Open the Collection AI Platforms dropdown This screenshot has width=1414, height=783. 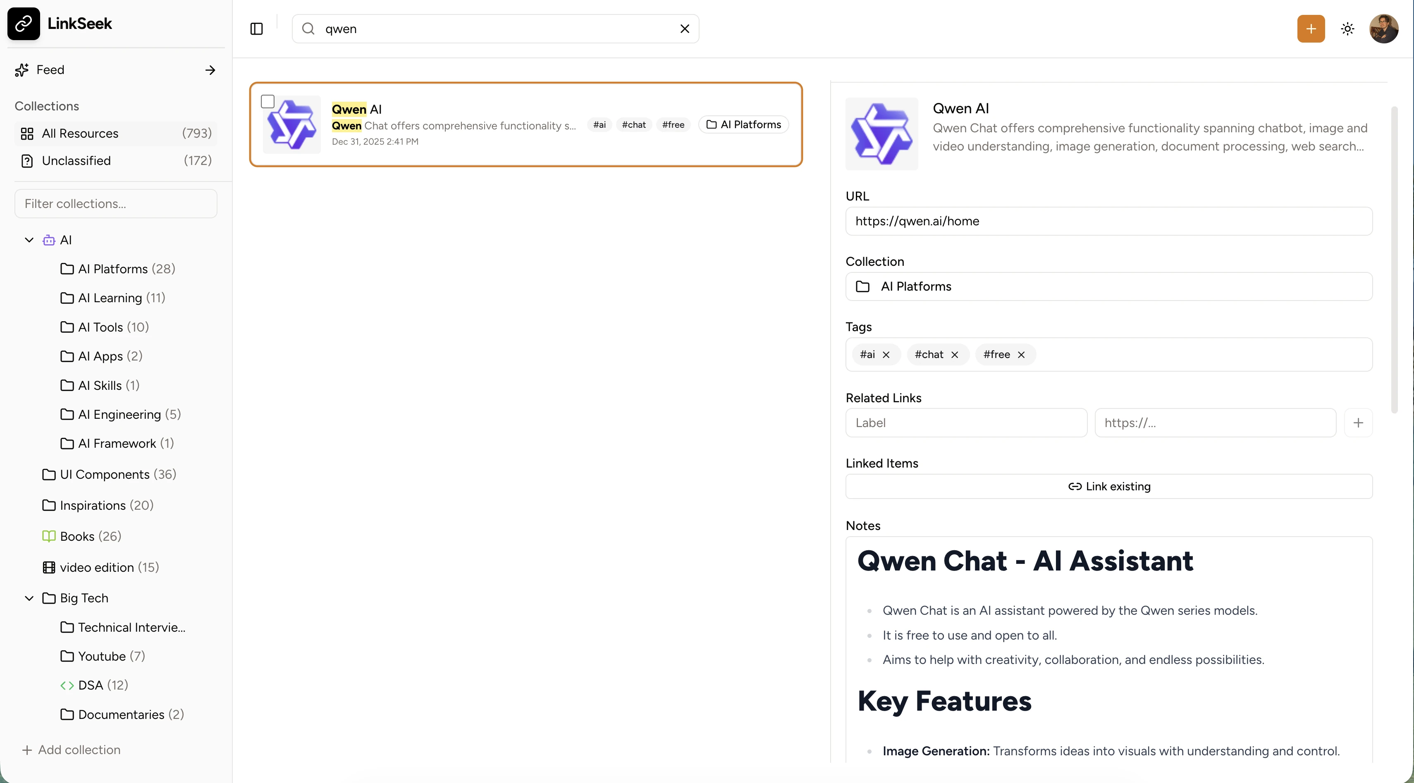(1109, 286)
